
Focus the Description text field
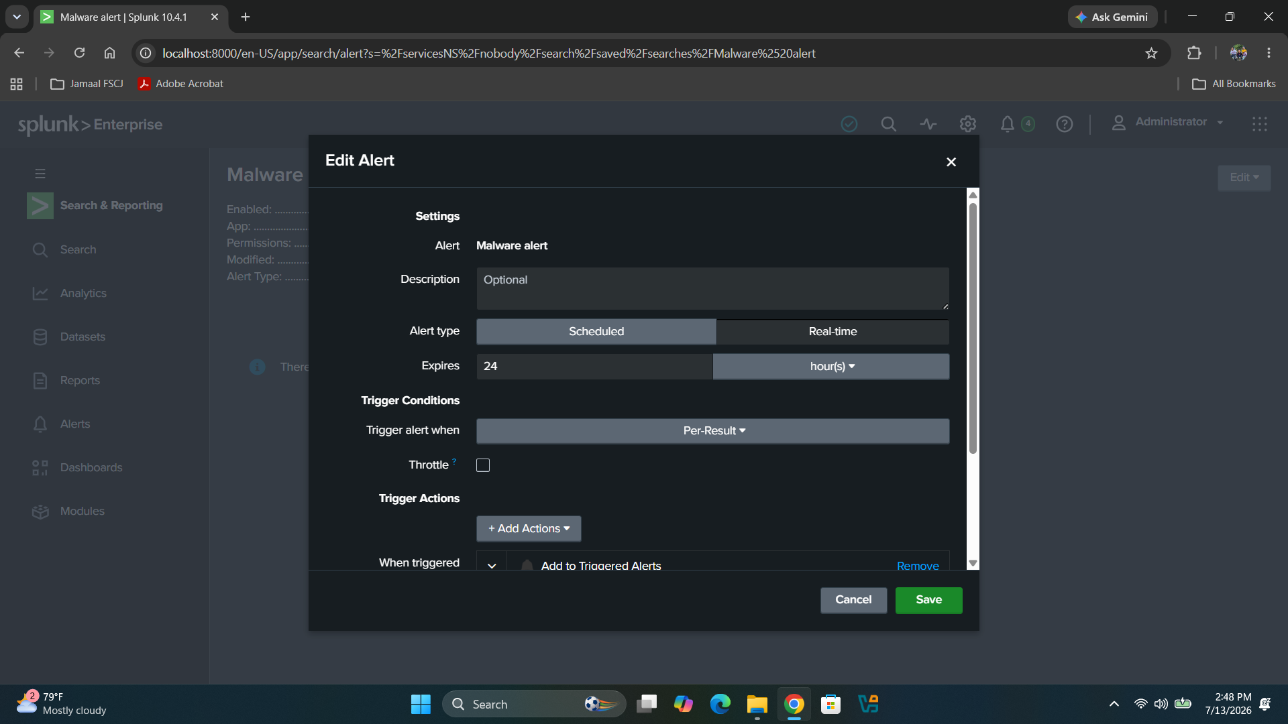[x=712, y=289]
